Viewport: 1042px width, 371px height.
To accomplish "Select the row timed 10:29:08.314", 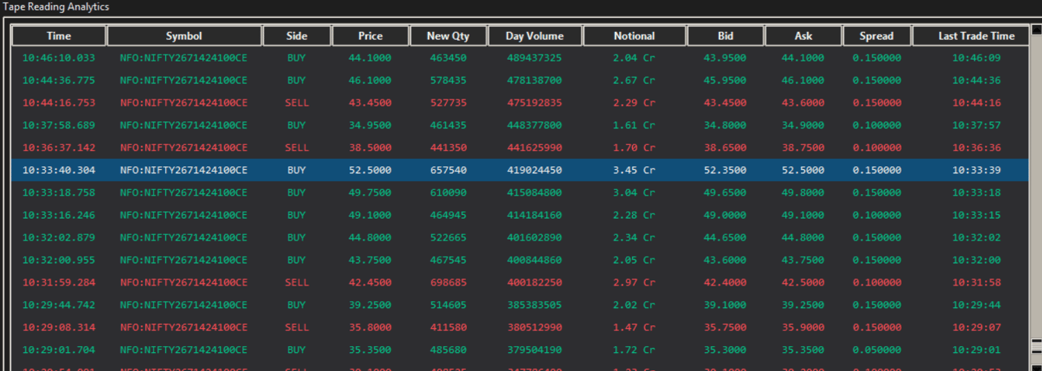I will (520, 327).
